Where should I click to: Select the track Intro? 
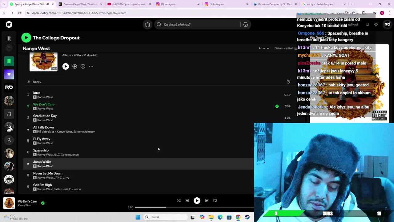pos(37,93)
